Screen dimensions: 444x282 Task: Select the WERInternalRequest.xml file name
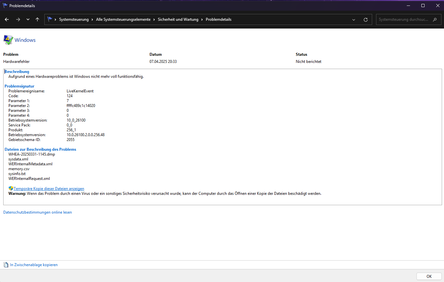(x=29, y=179)
